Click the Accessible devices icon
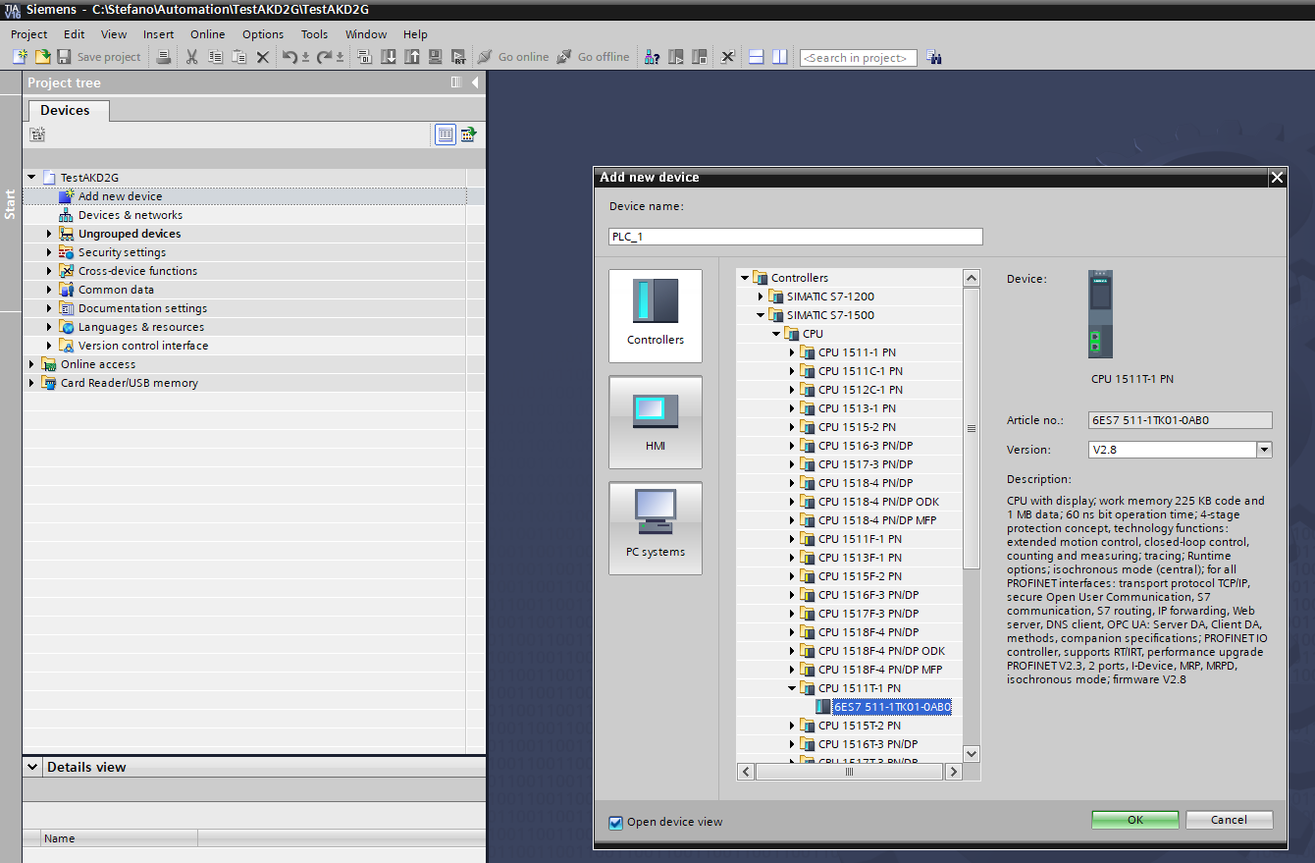1315x863 pixels. click(x=652, y=57)
